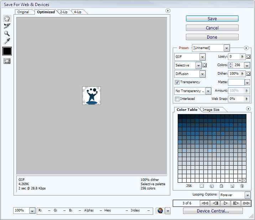Image resolution: width=255 pixels, height=220 pixels.
Task: Enable the Interlaced checkbox
Action: 177,99
